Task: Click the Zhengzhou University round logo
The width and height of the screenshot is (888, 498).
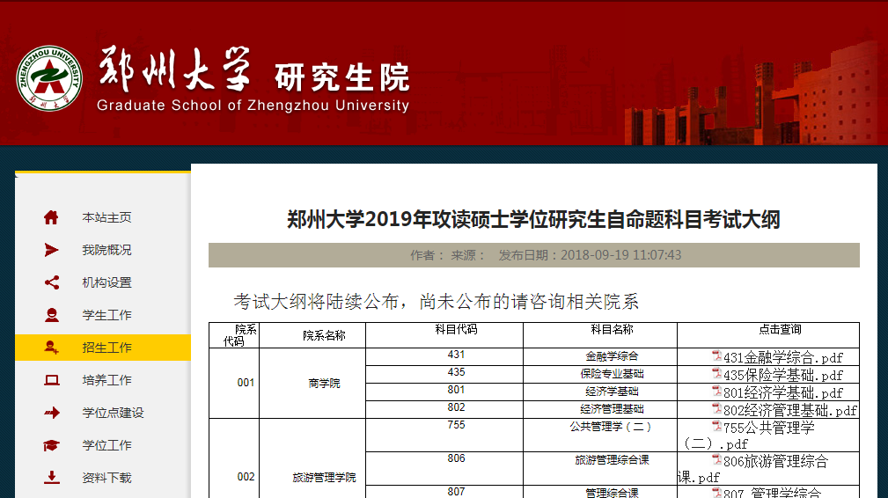Action: tap(49, 80)
